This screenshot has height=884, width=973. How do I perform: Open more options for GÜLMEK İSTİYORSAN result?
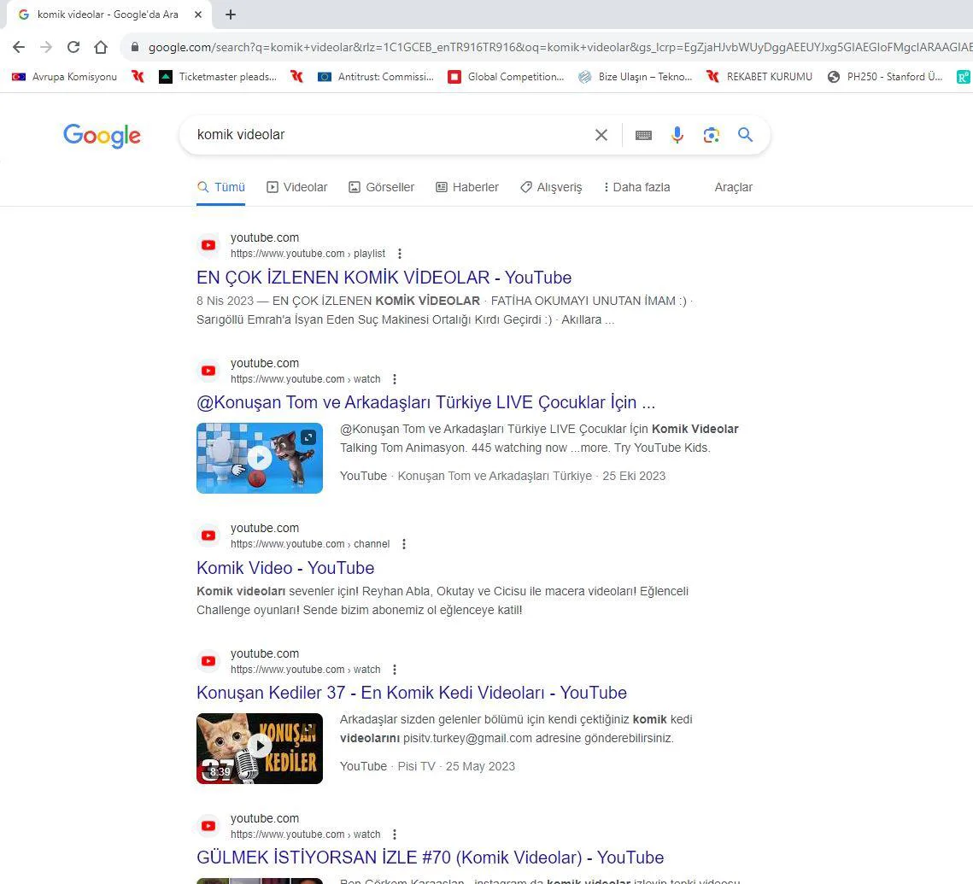[395, 834]
